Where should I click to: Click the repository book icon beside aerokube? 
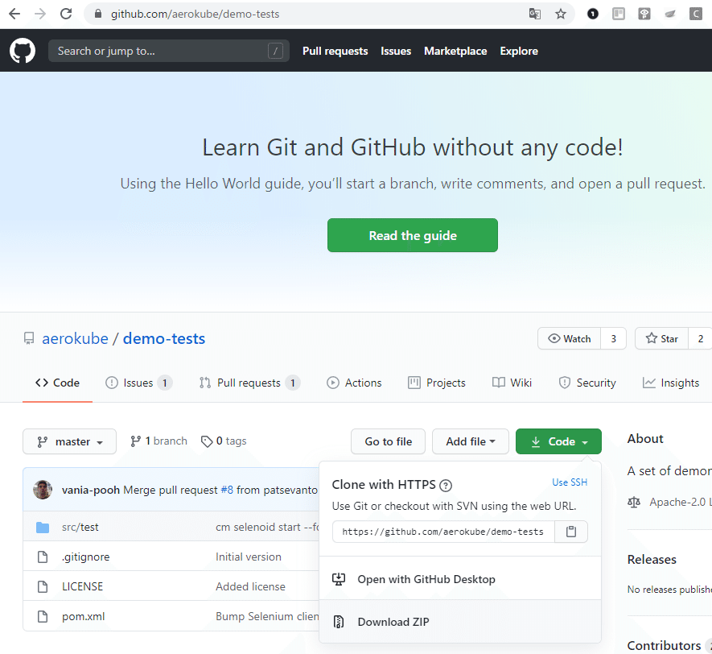(29, 338)
